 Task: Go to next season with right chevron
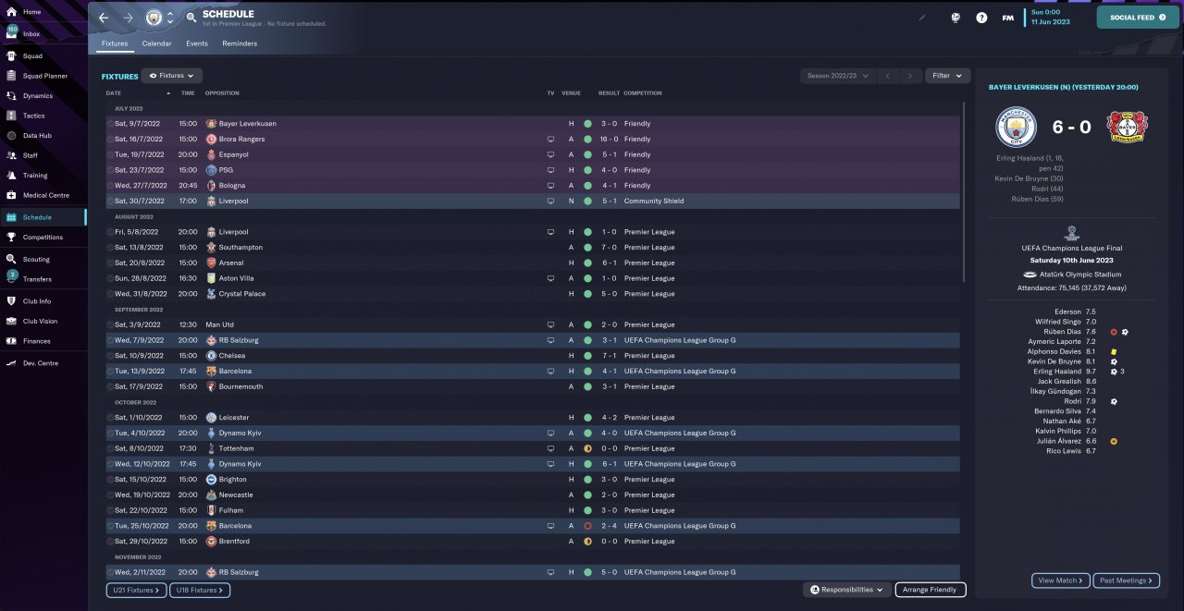coord(910,76)
